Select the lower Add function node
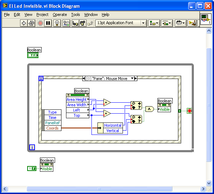This screenshot has width=214, height=194. [107, 114]
